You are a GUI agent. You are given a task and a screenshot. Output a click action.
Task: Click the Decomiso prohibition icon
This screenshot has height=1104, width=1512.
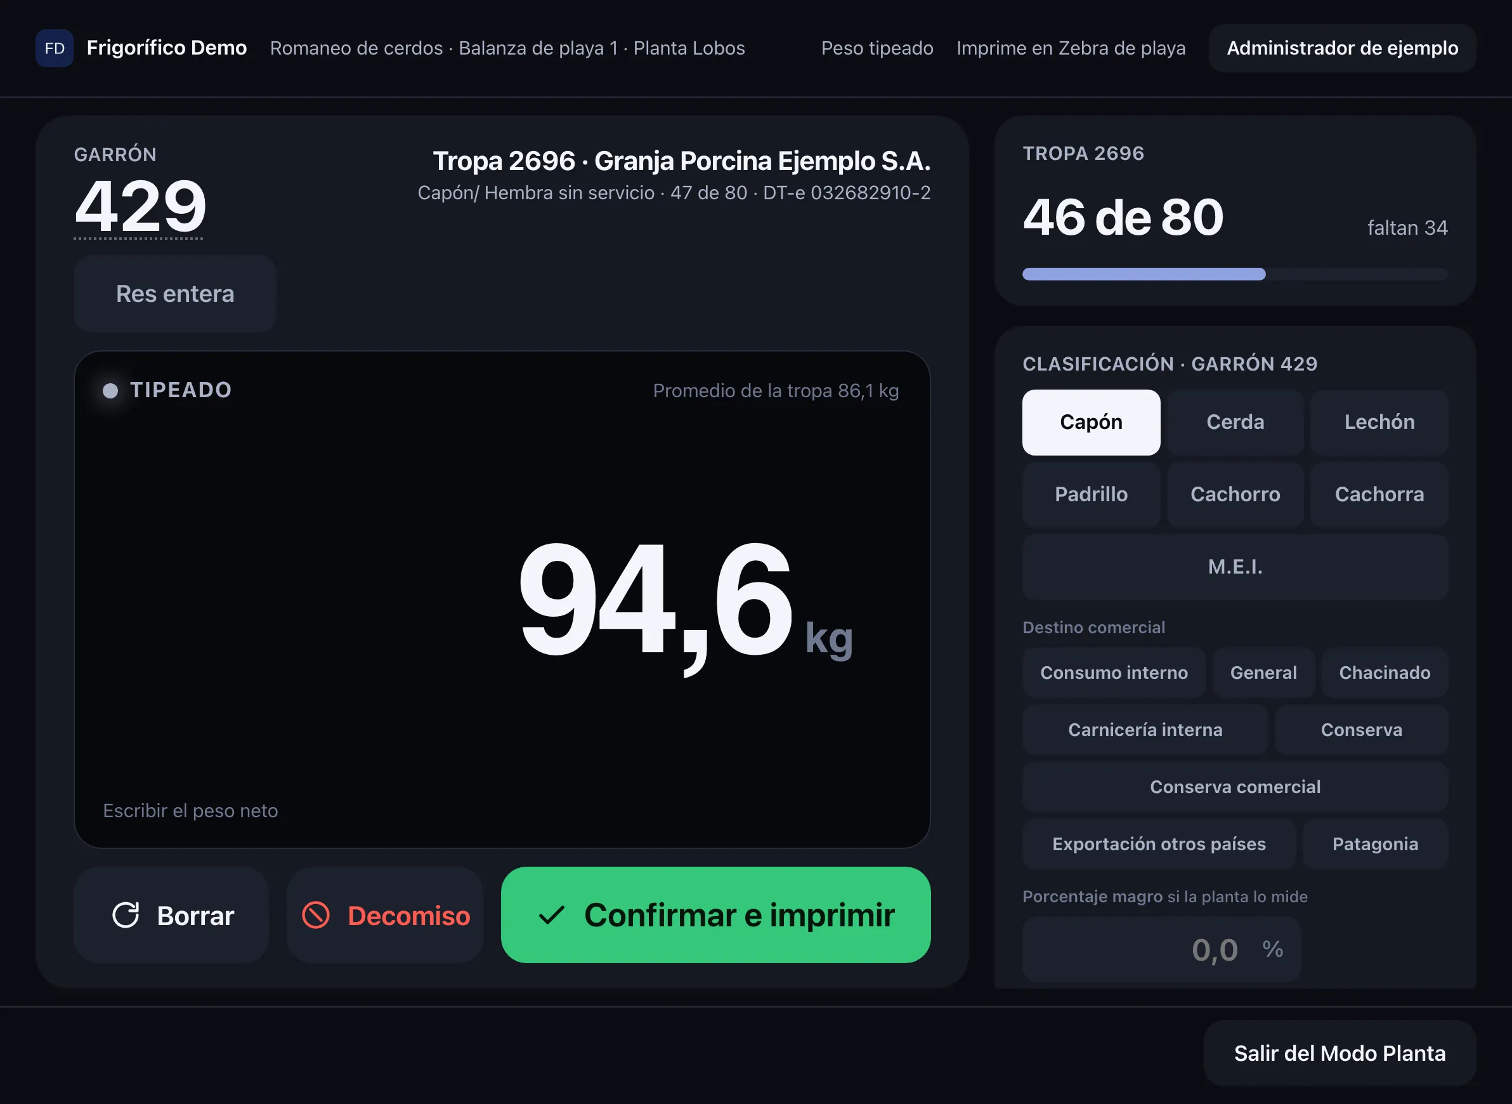click(316, 916)
